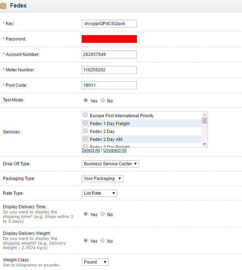Click the Key input field

pyautogui.click(x=109, y=24)
